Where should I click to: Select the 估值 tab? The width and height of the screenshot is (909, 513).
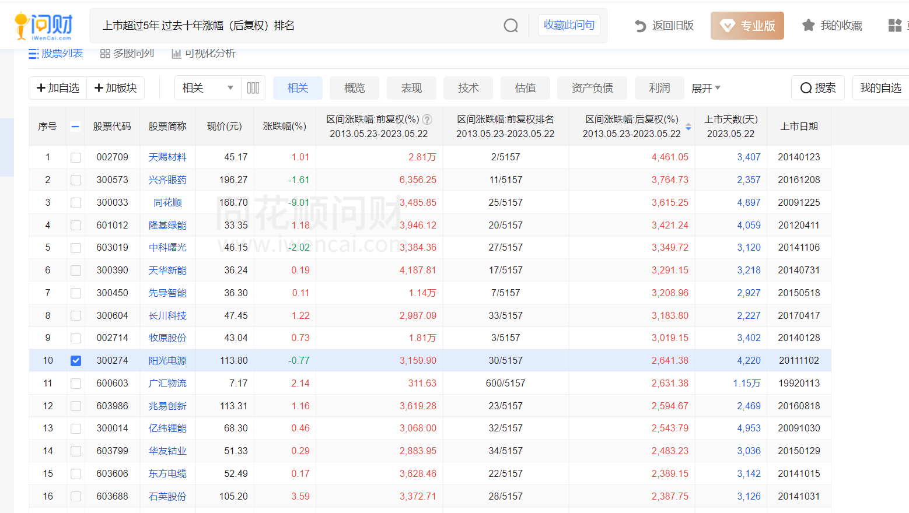(525, 88)
